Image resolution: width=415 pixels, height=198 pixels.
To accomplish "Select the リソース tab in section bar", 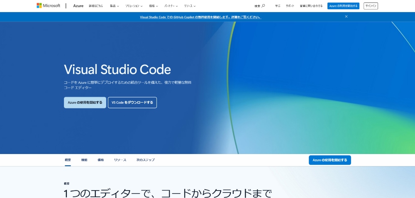I will coord(120,160).
